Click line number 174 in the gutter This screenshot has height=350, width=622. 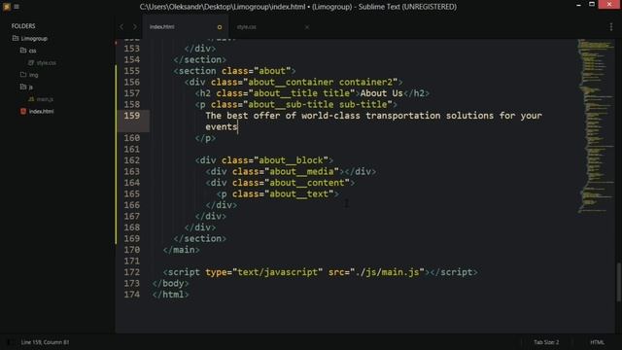(132, 295)
